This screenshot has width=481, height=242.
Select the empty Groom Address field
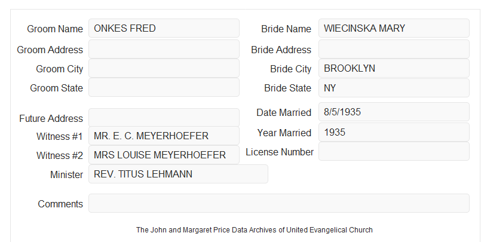point(164,49)
